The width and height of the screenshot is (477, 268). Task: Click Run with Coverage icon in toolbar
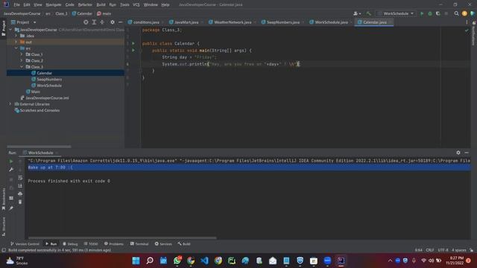[437, 13]
